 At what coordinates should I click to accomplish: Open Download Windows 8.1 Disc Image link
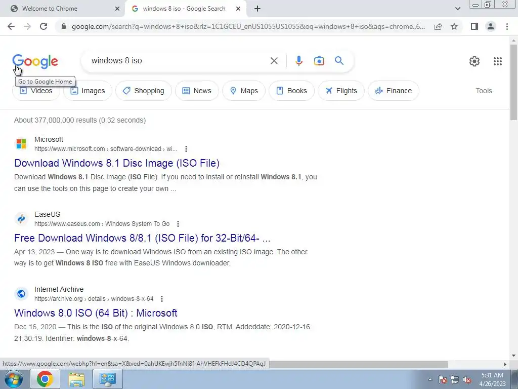[x=117, y=163]
